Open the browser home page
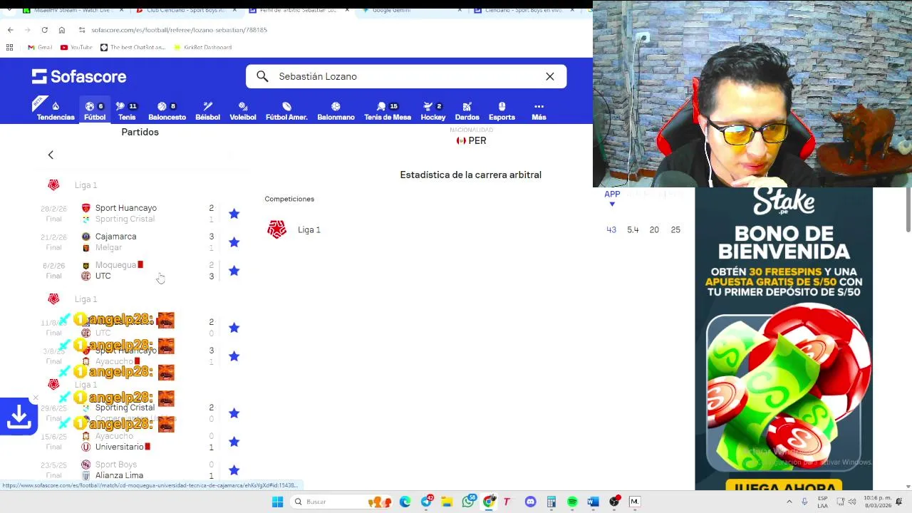The image size is (912, 513). coord(61,30)
